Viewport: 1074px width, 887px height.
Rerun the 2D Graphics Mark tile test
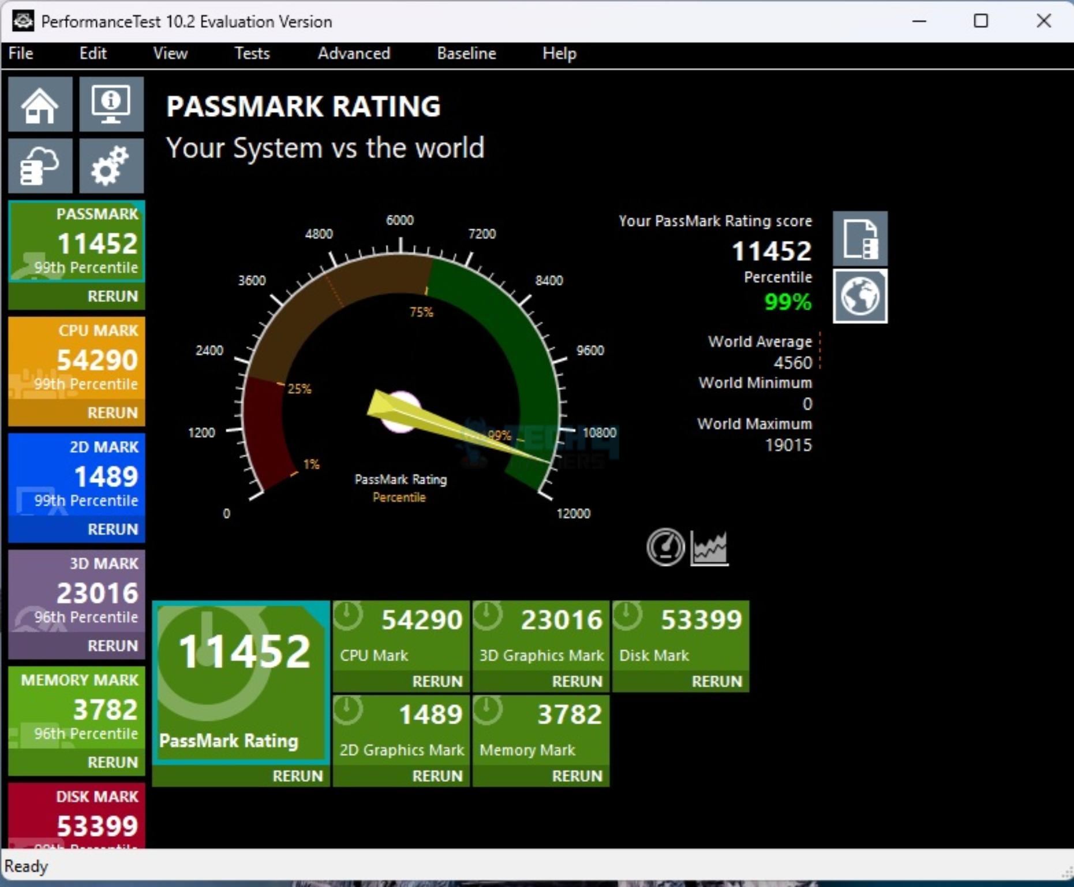coord(437,776)
